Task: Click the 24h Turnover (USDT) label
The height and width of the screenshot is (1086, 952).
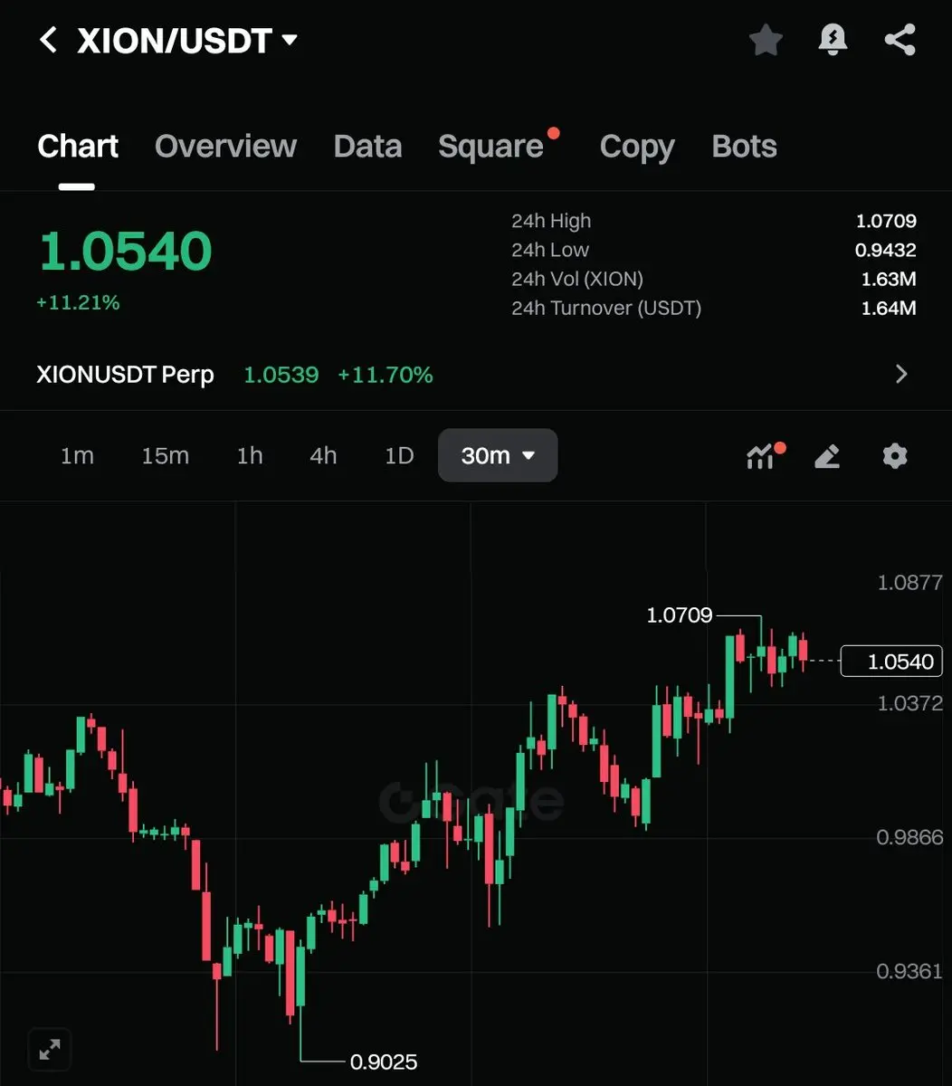Action: [606, 308]
